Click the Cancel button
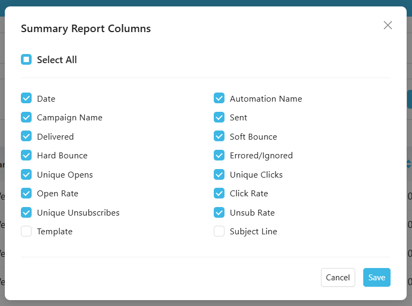The image size is (412, 306). point(338,277)
